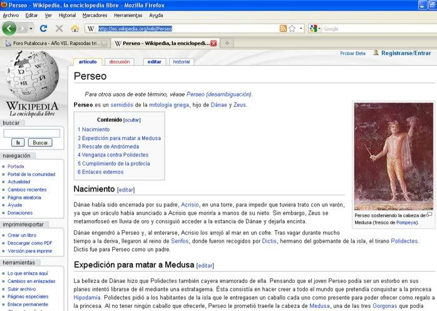Click Descargar como PDF link

point(30,243)
